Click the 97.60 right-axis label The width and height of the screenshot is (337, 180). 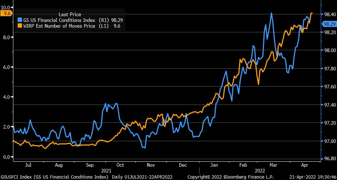tap(330, 87)
